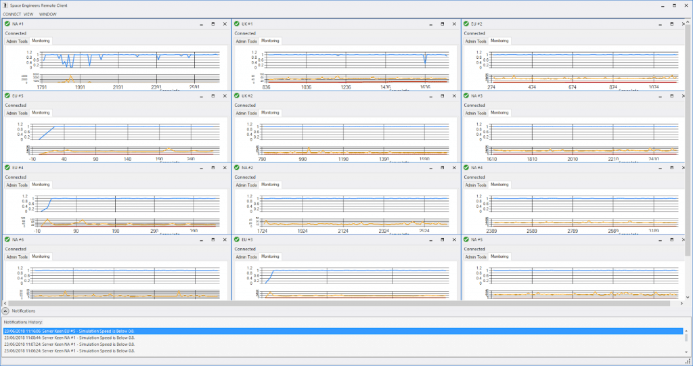Switch to Admin Tools tab in UK #1

(246, 41)
